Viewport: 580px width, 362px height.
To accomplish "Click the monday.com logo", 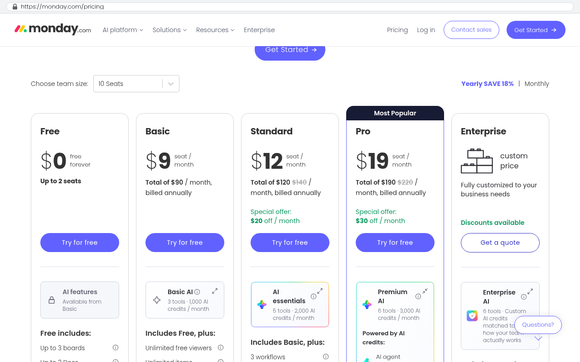I will [x=53, y=29].
